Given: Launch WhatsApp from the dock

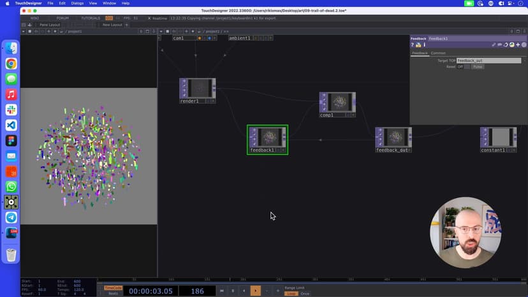Looking at the screenshot, I should 11,187.
